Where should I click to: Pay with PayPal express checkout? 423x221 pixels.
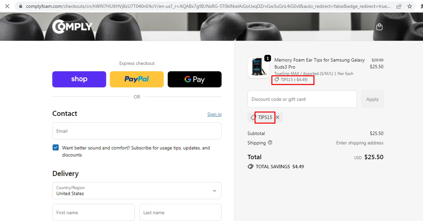click(x=137, y=79)
